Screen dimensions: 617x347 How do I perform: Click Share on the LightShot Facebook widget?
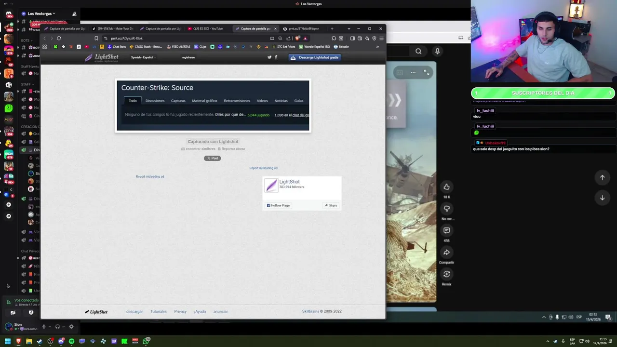331,205
